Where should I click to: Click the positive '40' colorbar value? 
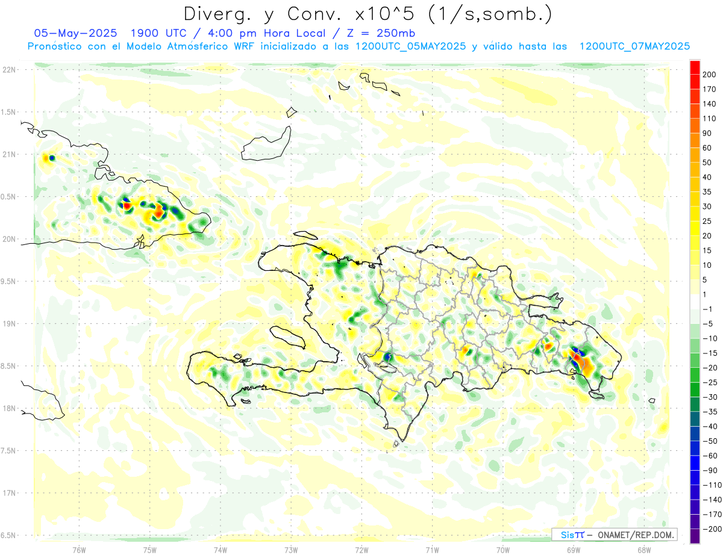(708, 177)
